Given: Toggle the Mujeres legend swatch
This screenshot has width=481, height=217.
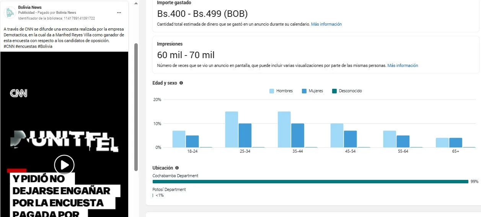Looking at the screenshot, I should point(304,91).
